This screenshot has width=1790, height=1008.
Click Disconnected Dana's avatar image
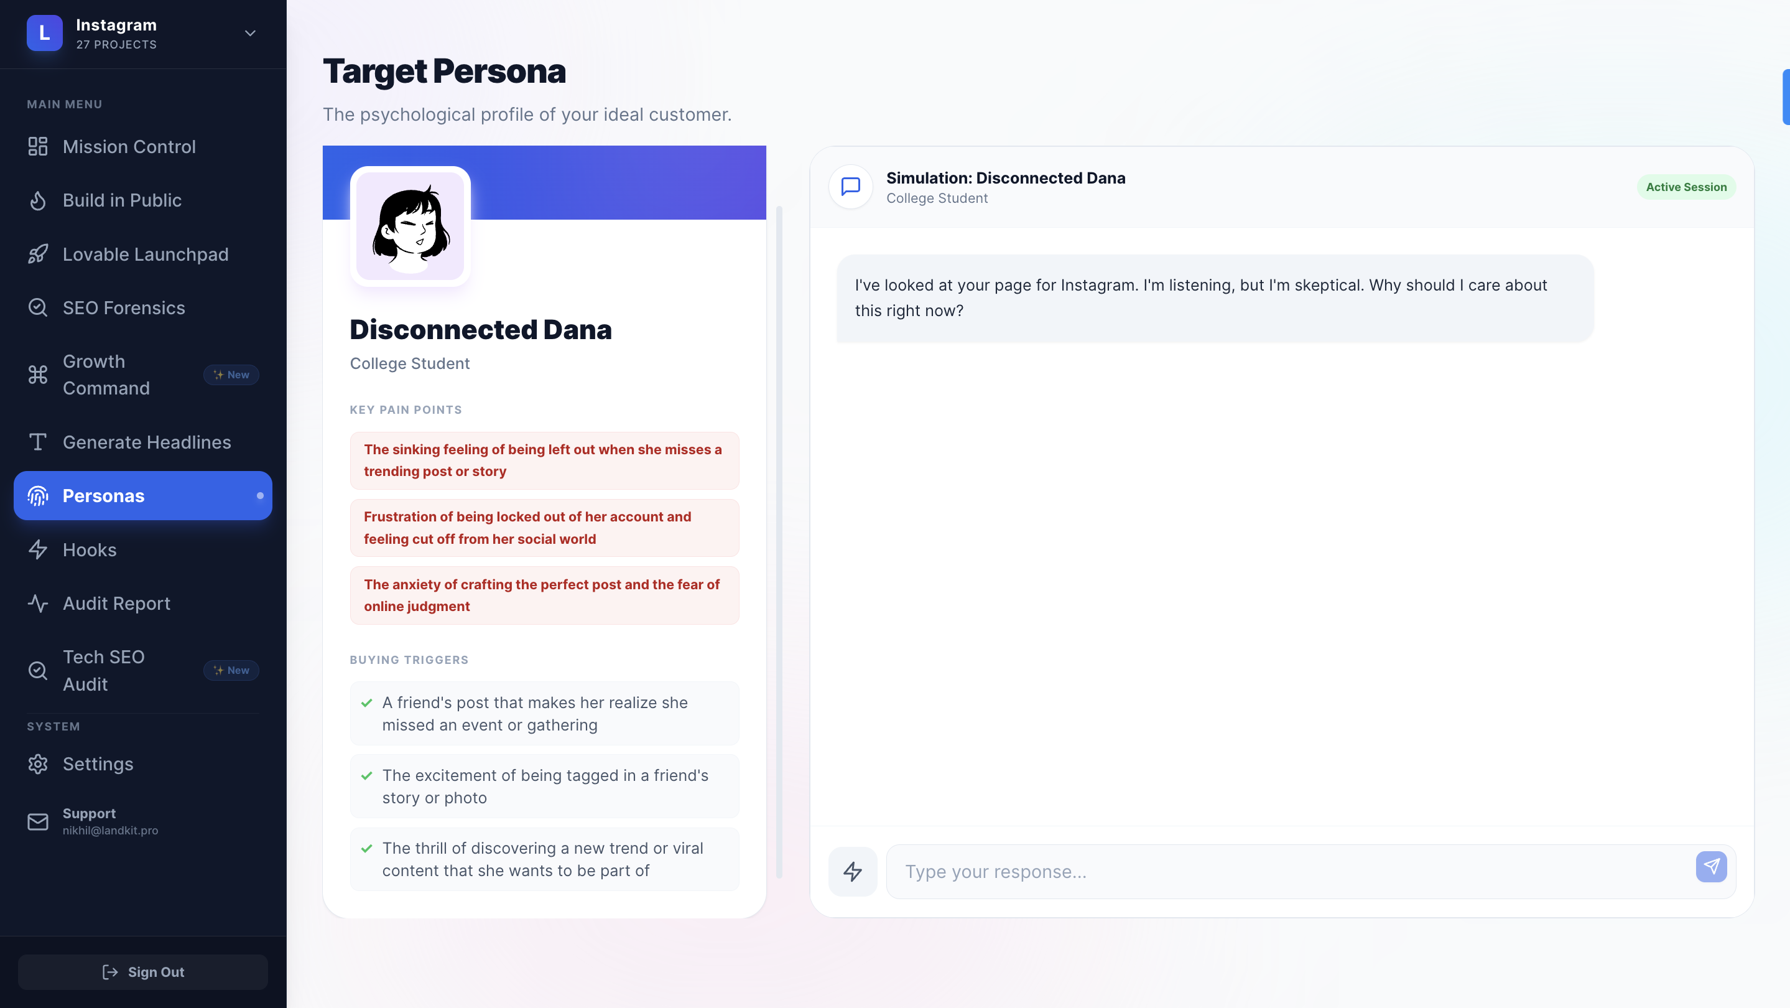410,226
